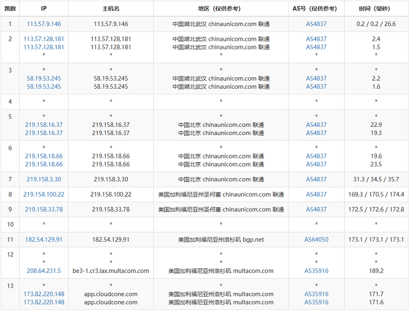Click the time value 2.4 in hop 2
The width and height of the screenshot is (409, 312).
(376, 39)
